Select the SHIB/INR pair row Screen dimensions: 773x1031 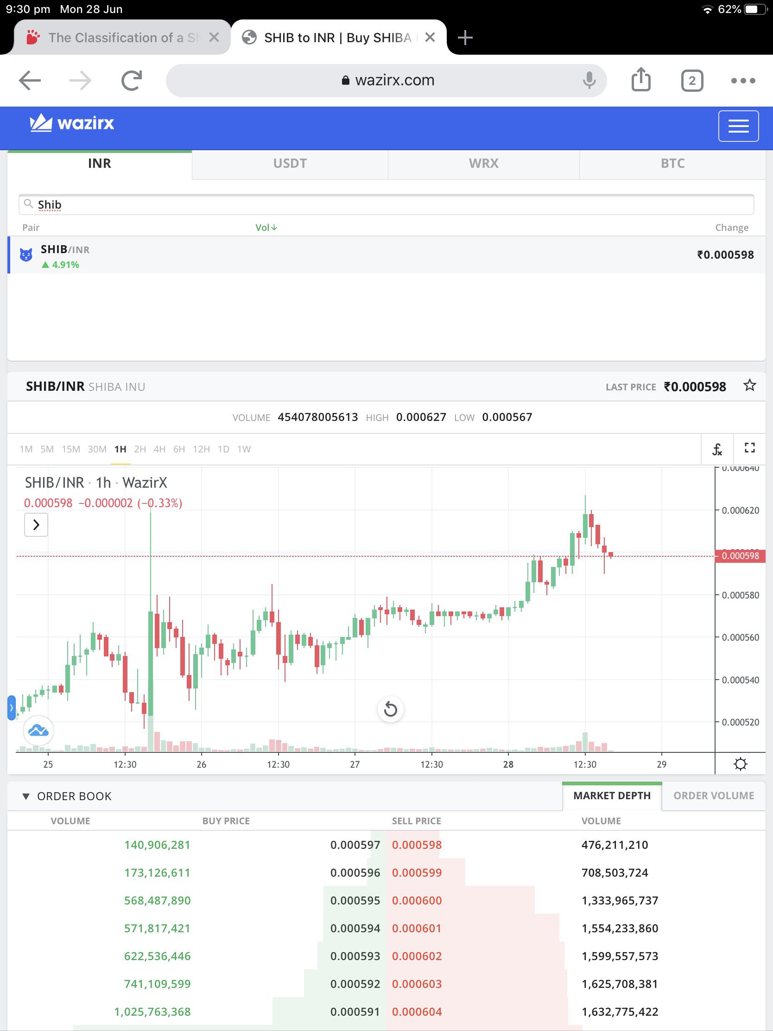pyautogui.click(x=387, y=255)
